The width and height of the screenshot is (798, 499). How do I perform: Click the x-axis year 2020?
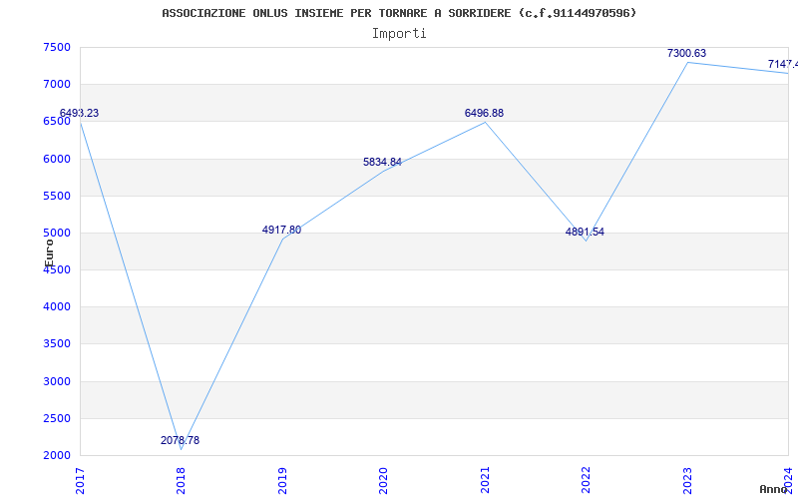point(384,480)
